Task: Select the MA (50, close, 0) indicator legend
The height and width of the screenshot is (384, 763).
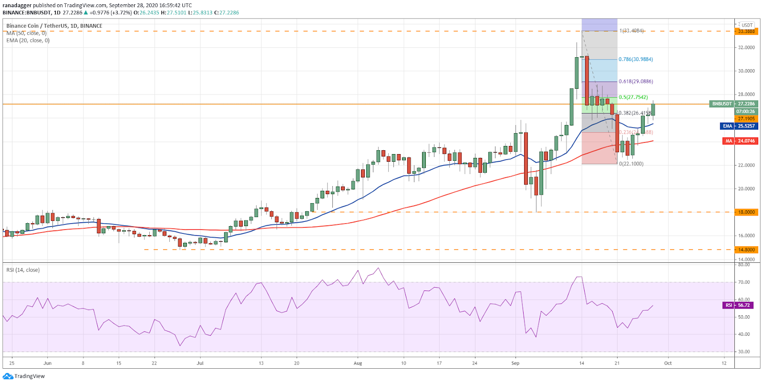Action: [27, 33]
